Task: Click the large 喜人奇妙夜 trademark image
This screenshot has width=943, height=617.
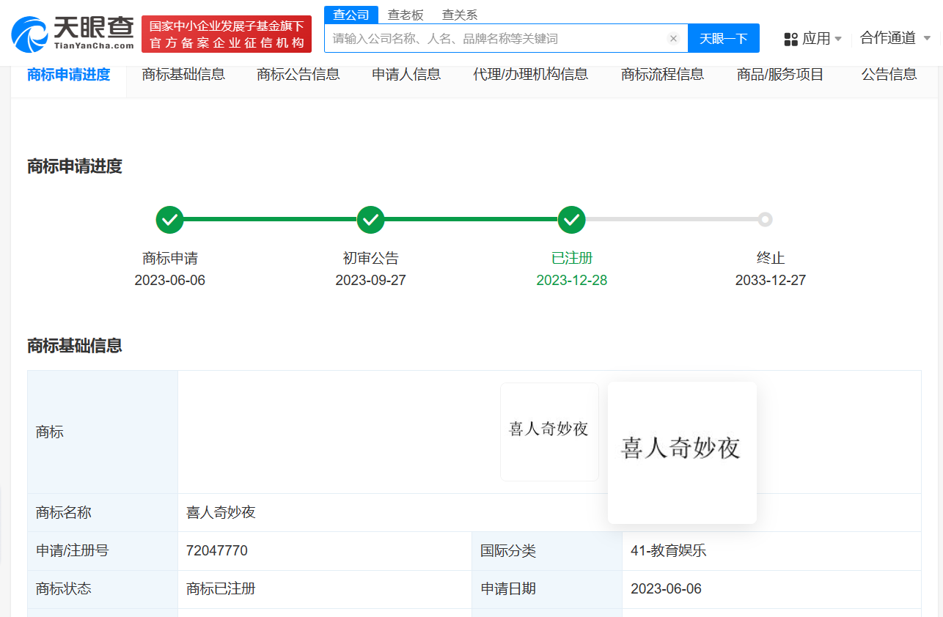Action: (x=681, y=452)
